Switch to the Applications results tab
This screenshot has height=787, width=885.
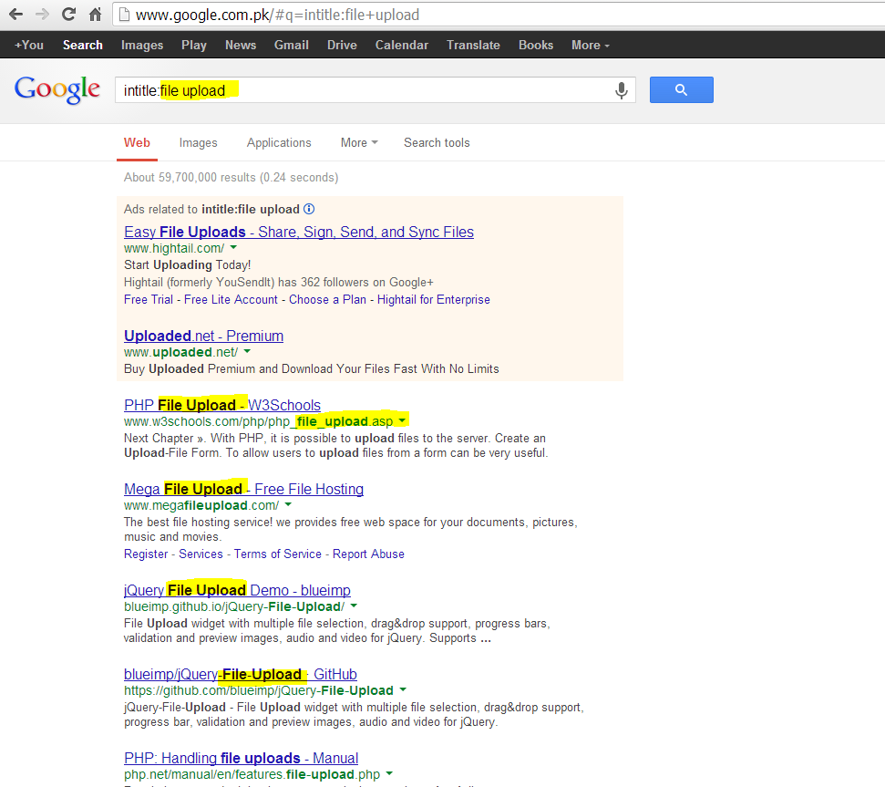pyautogui.click(x=279, y=143)
